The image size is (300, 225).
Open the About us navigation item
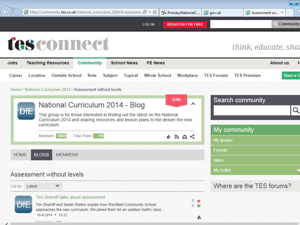(279, 63)
